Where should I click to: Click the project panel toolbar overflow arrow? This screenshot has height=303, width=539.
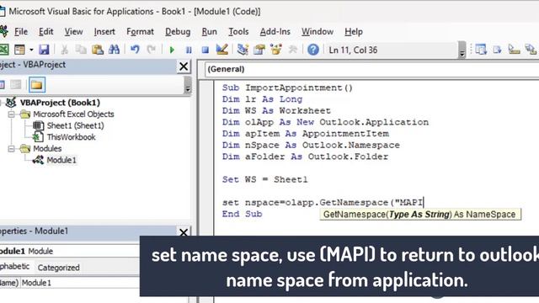coord(187,85)
